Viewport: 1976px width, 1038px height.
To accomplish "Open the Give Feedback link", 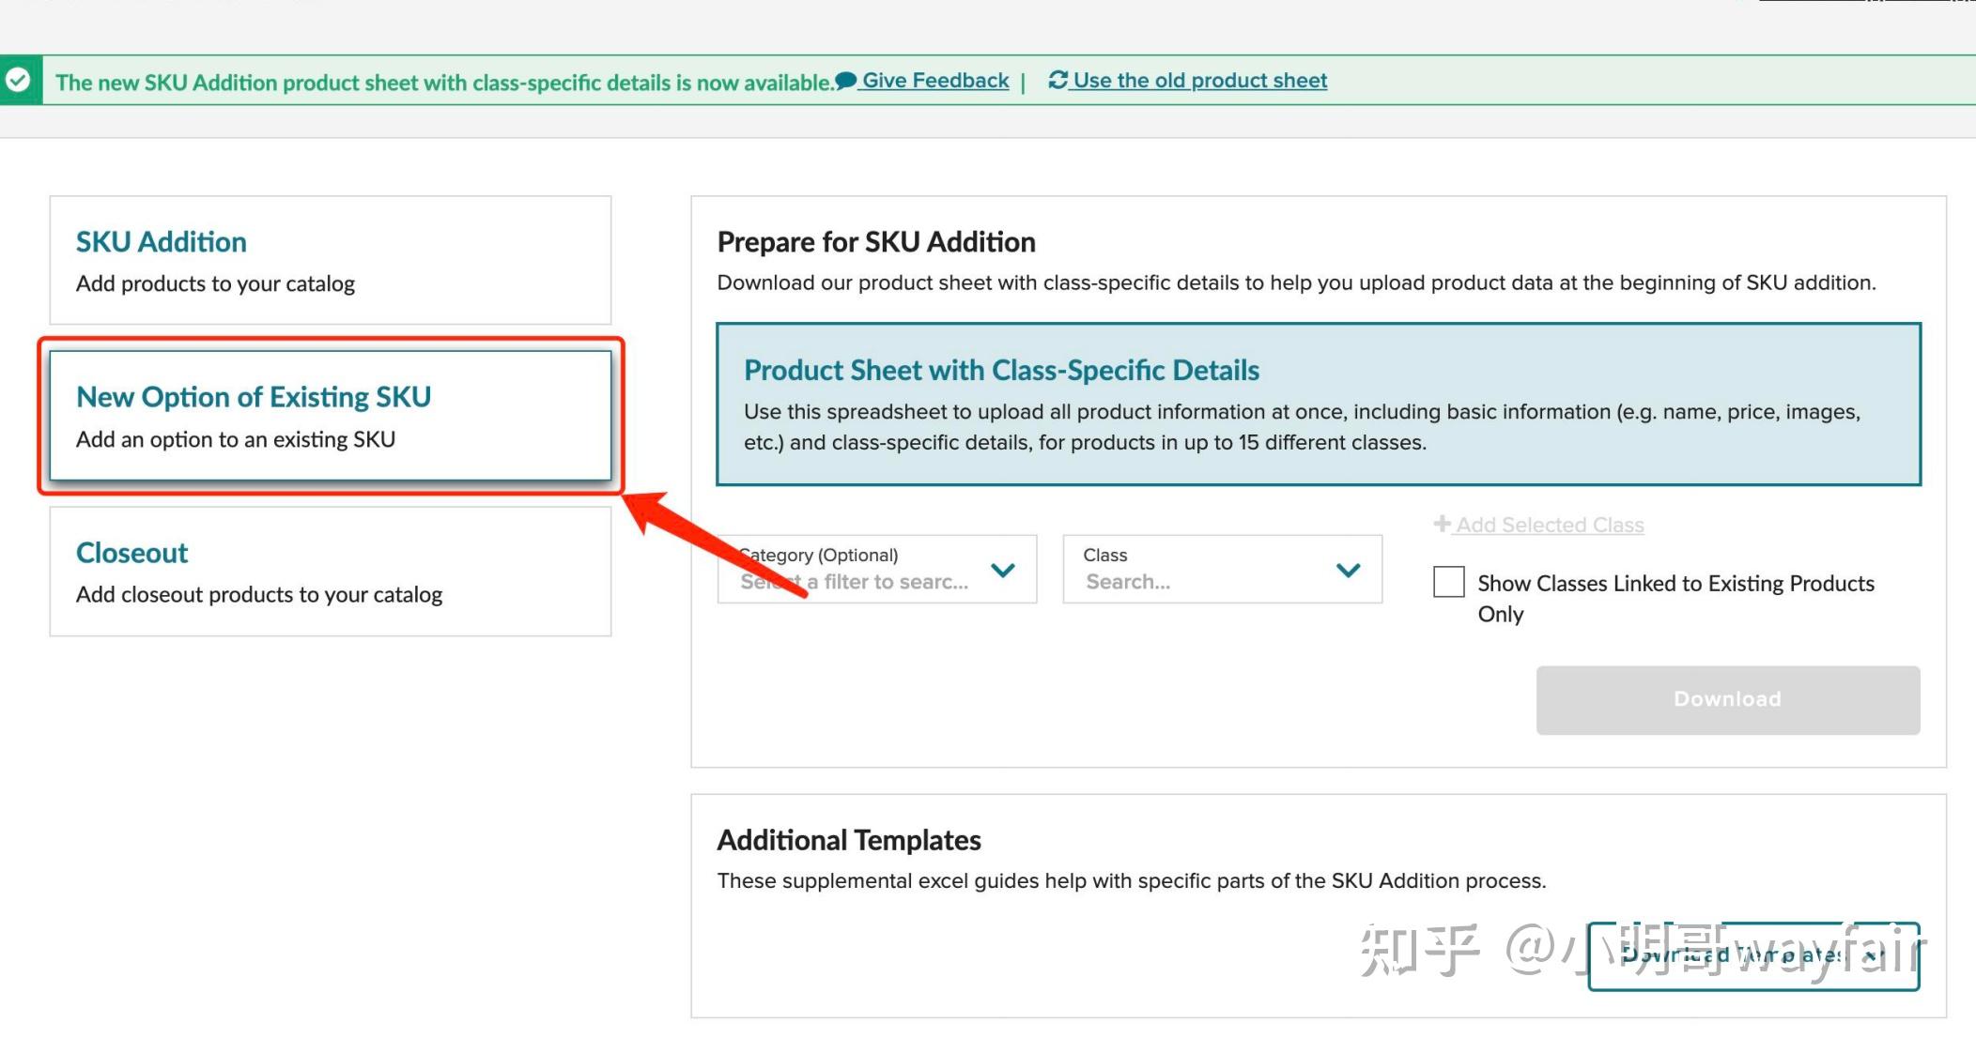I will click(x=935, y=81).
